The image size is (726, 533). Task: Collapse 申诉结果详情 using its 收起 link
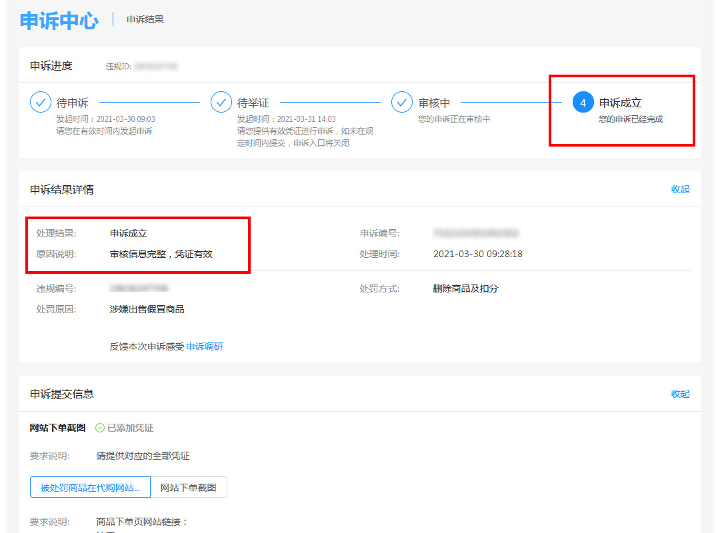pyautogui.click(x=680, y=189)
